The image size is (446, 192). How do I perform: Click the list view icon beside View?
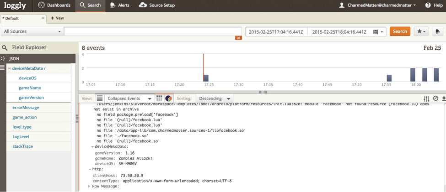pos(99,99)
